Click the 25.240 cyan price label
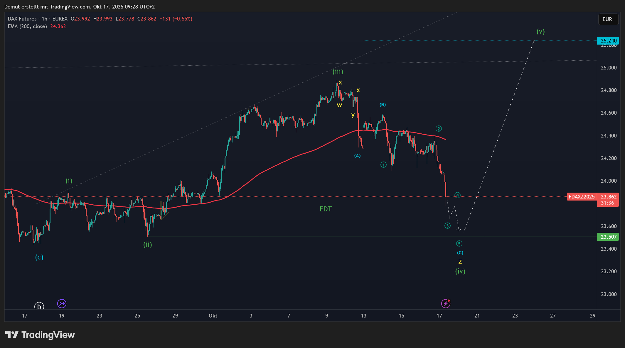 608,41
